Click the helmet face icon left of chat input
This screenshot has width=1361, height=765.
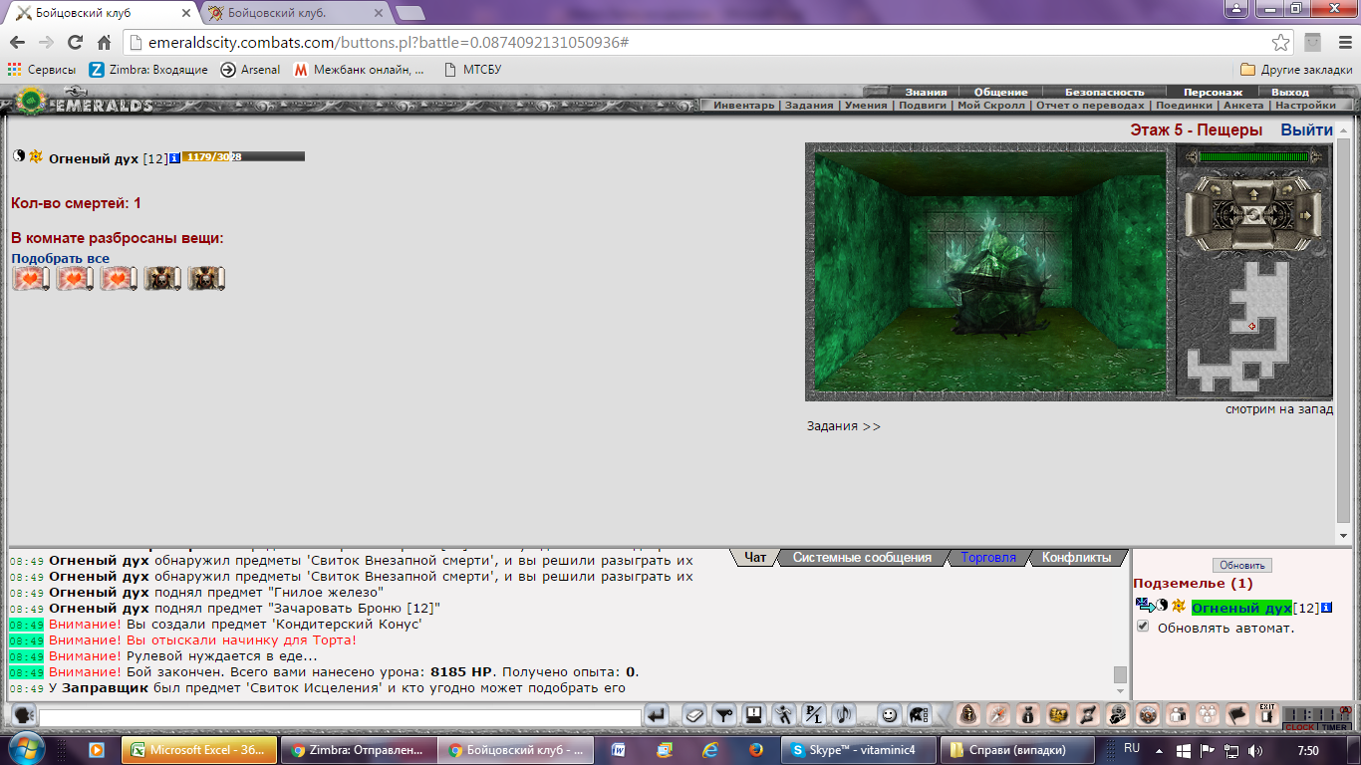pyautogui.click(x=23, y=714)
